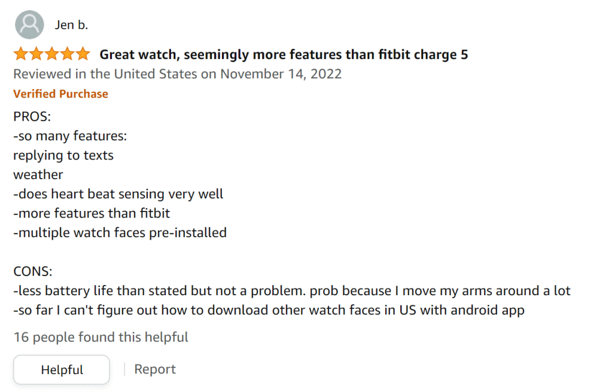The height and width of the screenshot is (392, 612).
Task: Click the '16 people found this helpful' text
Action: 101,337
